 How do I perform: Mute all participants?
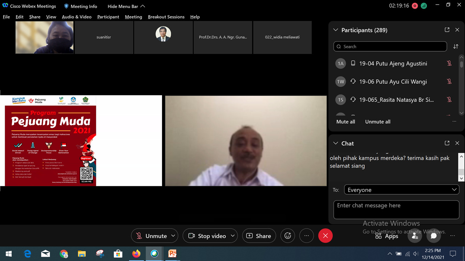point(345,122)
